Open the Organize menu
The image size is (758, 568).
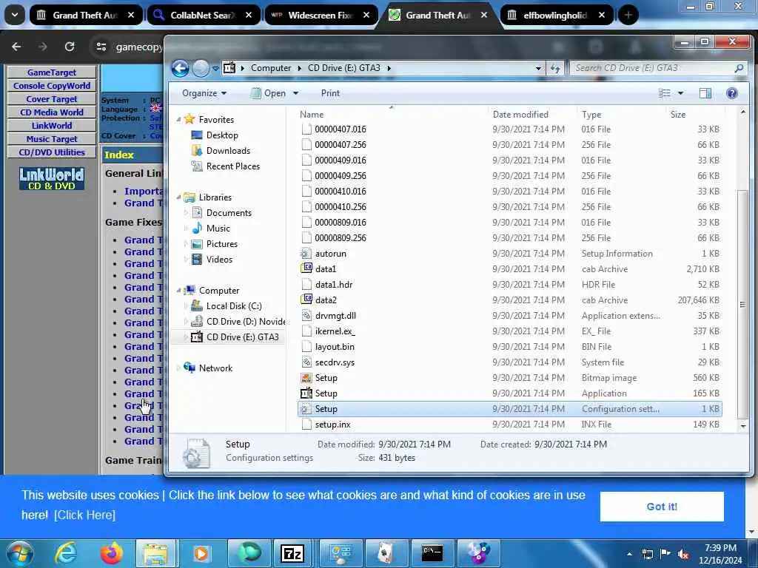click(204, 92)
